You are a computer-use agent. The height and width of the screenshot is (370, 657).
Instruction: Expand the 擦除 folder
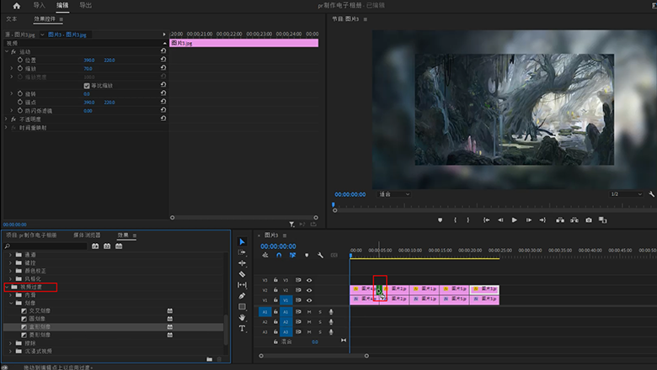[x=10, y=343]
